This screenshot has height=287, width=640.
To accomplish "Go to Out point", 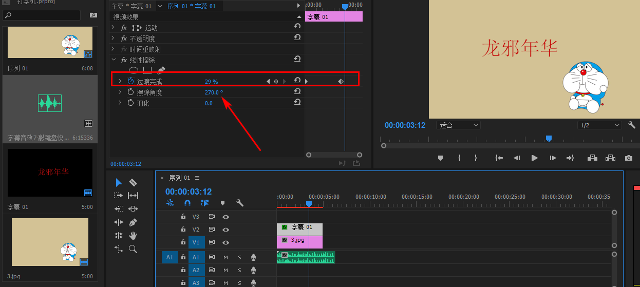I will pyautogui.click(x=570, y=158).
